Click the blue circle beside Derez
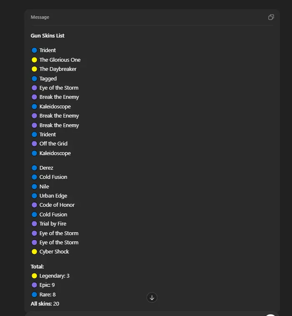This screenshot has width=292, height=316. point(35,168)
